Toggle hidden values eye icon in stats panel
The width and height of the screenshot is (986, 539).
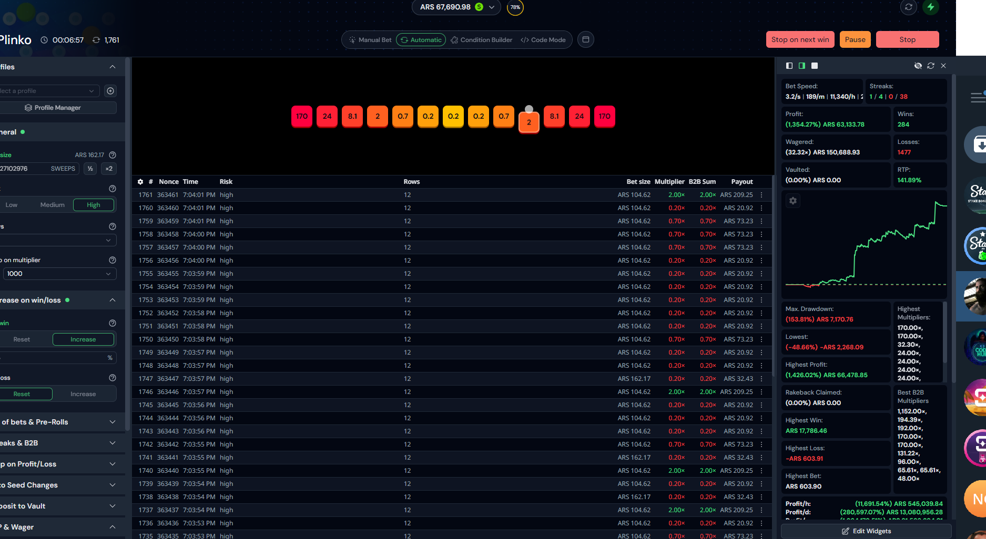(x=918, y=66)
